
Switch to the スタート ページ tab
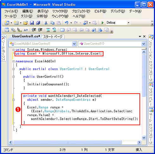[x=53, y=37]
